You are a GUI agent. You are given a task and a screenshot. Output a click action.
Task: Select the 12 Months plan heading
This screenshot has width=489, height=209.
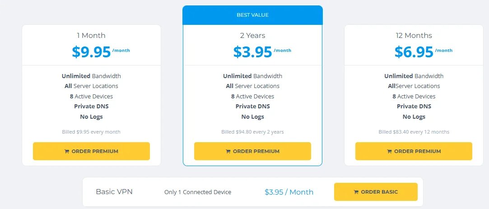(x=414, y=35)
